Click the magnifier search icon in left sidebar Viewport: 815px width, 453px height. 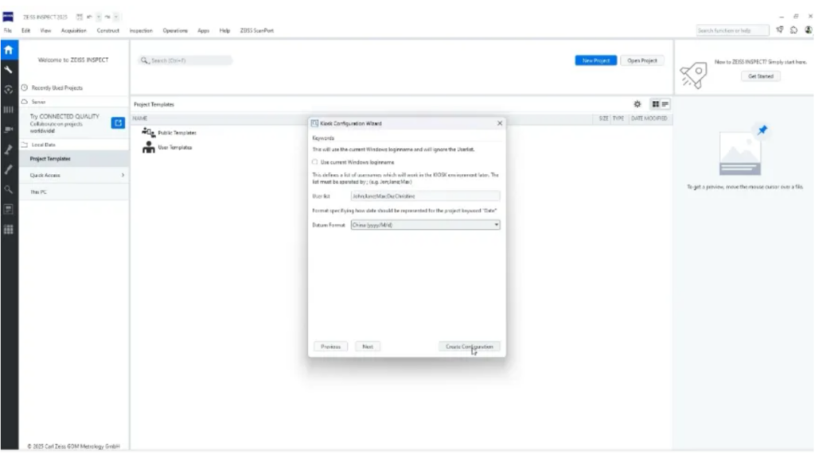pyautogui.click(x=8, y=189)
